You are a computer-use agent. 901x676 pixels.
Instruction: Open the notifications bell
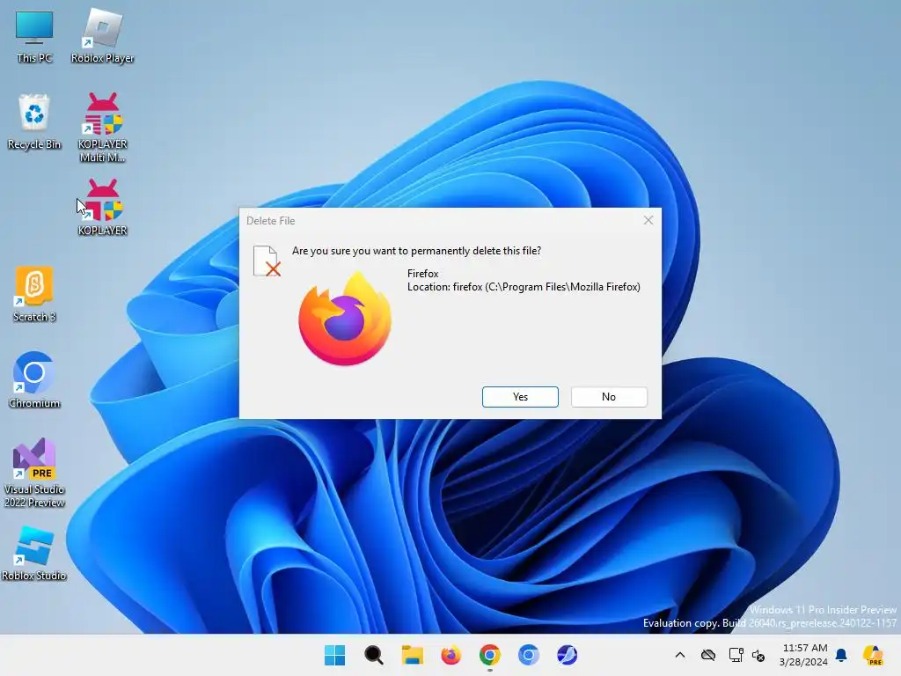coord(841,655)
